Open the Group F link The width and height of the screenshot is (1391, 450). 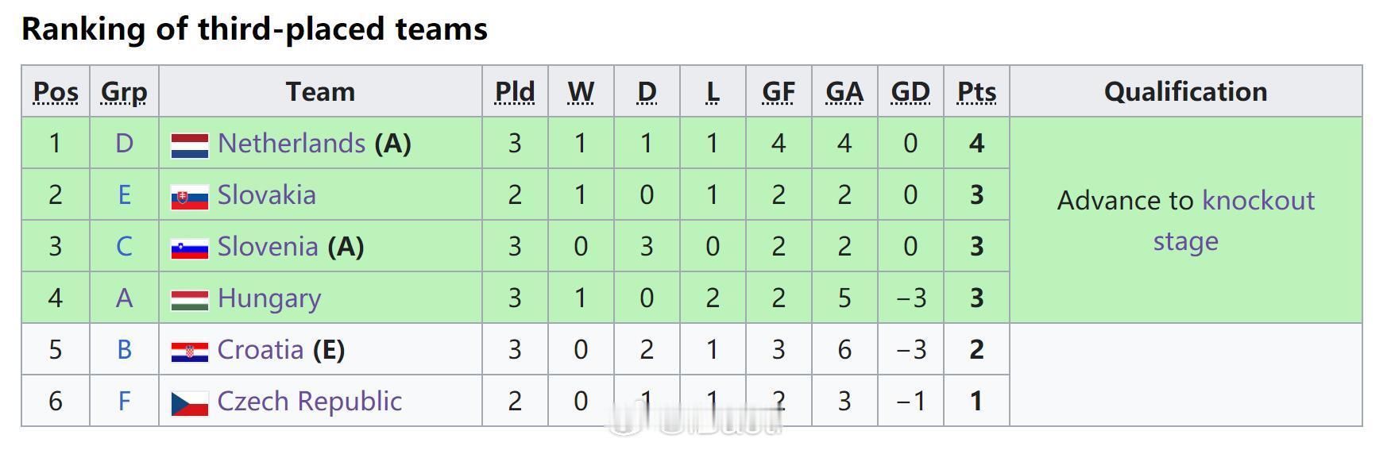[124, 402]
